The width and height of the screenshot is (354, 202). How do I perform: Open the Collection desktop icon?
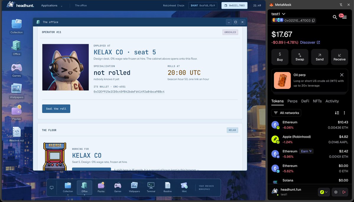coord(17,26)
